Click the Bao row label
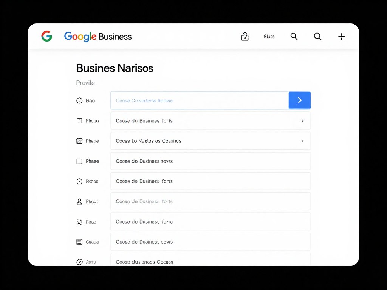 coord(90,100)
